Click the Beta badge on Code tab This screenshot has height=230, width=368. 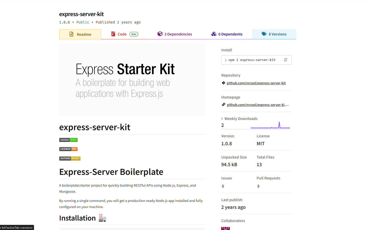[134, 34]
